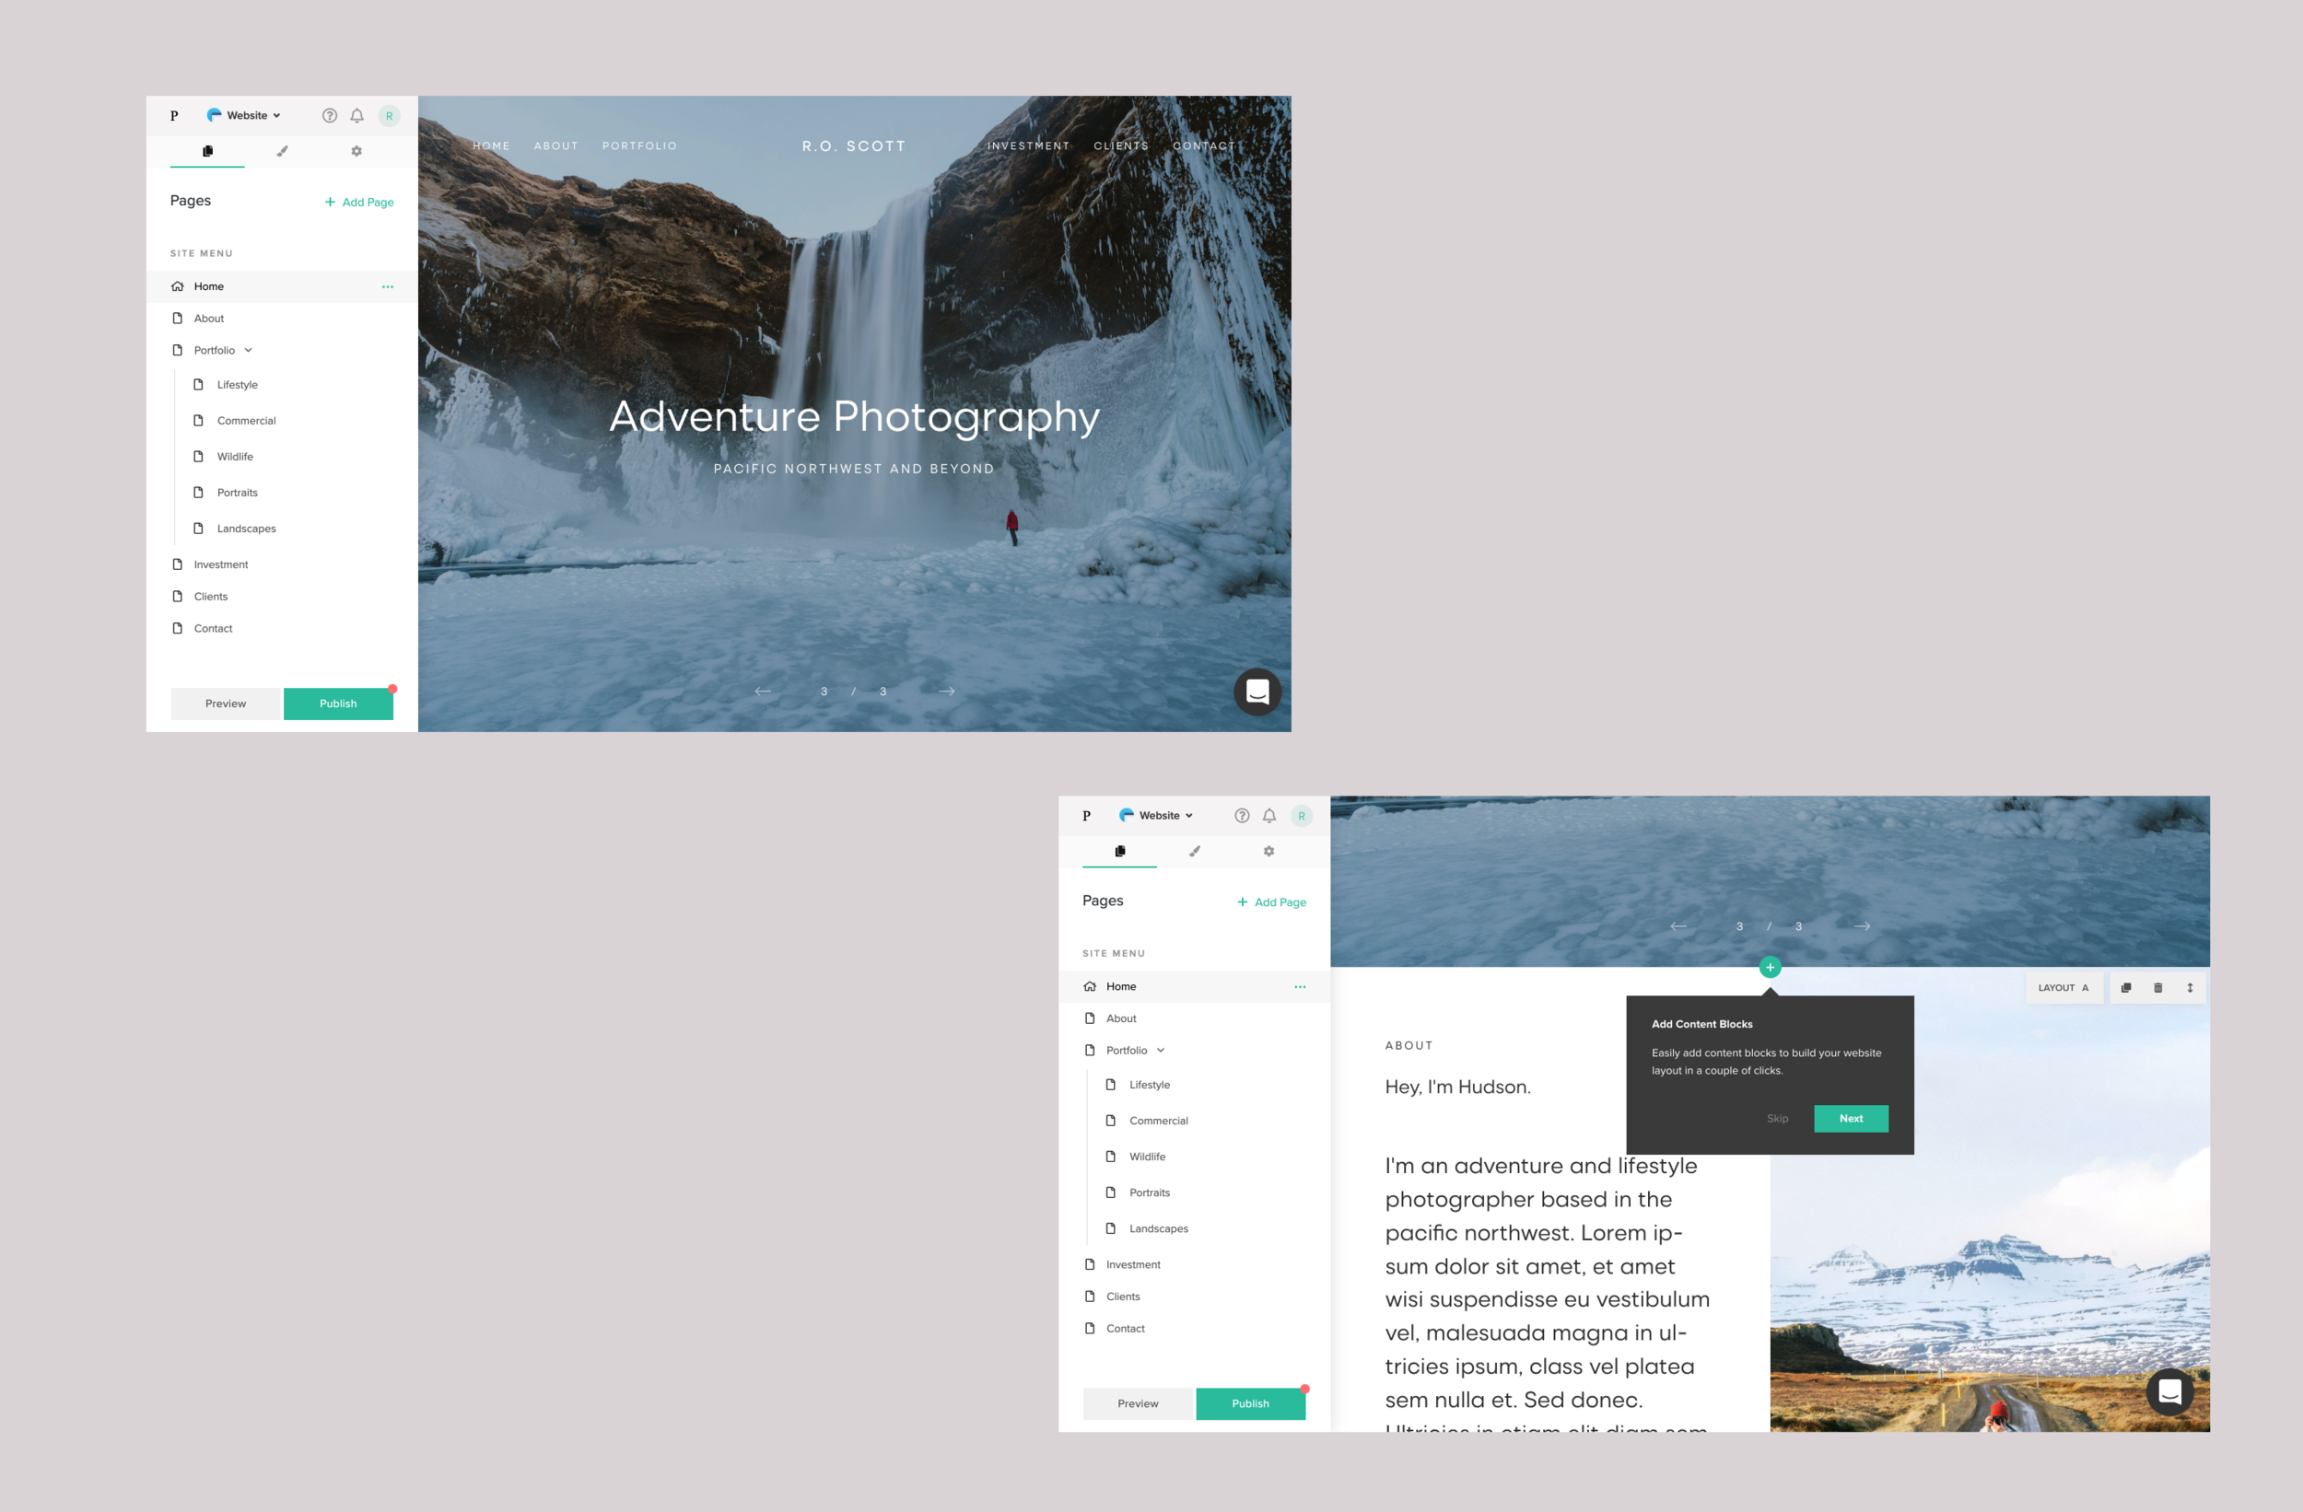Click the green plus to add a content block

pyautogui.click(x=1770, y=966)
